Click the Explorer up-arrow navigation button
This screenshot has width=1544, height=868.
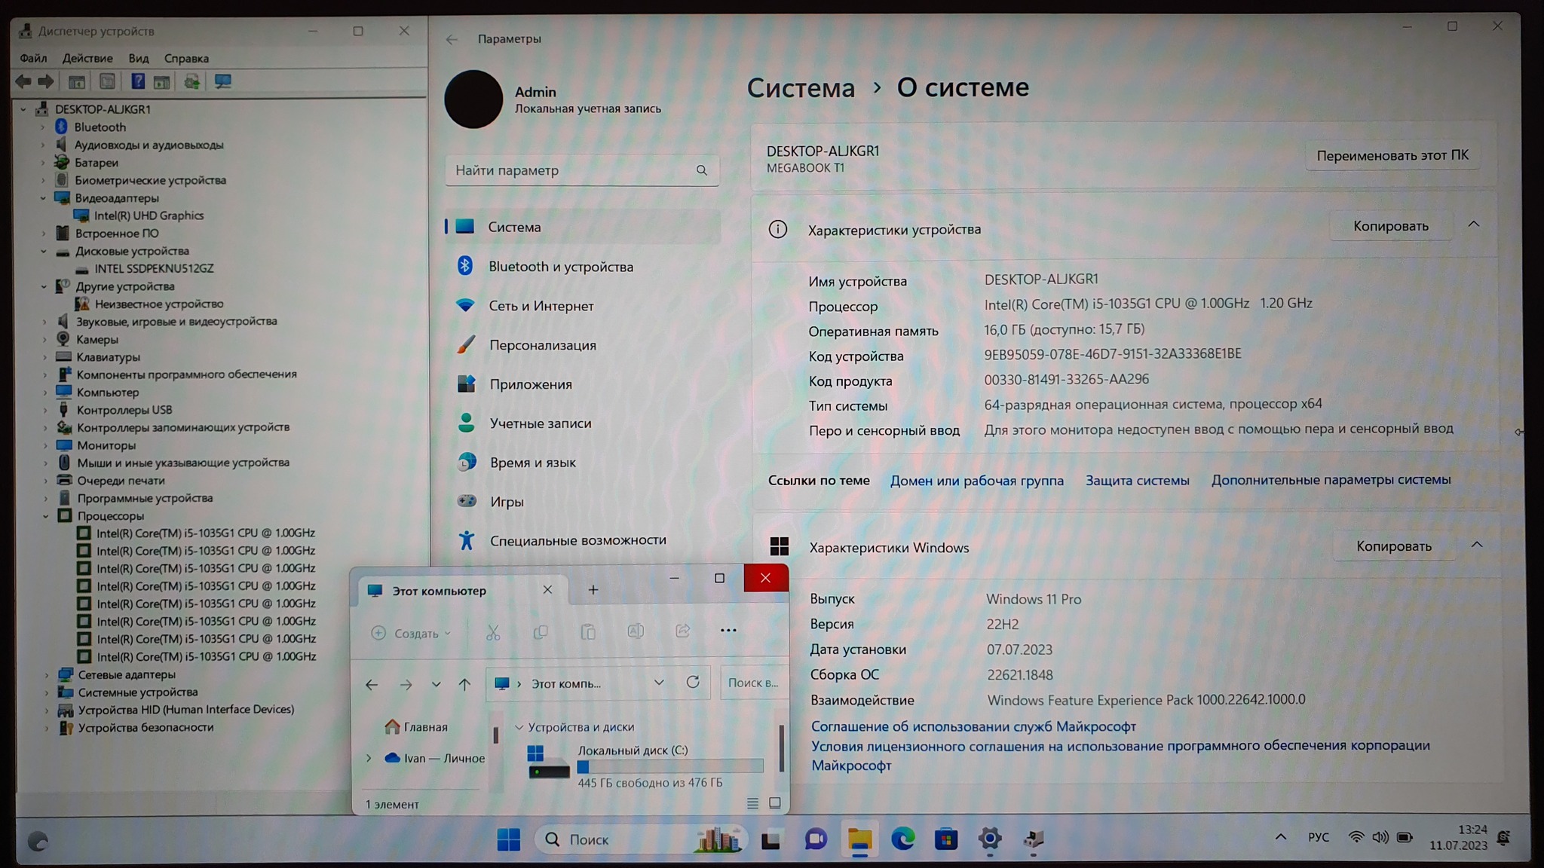pos(464,684)
